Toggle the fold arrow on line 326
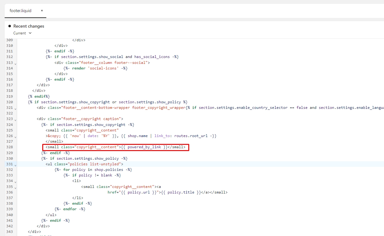The width and height of the screenshot is (384, 236). 15,137
